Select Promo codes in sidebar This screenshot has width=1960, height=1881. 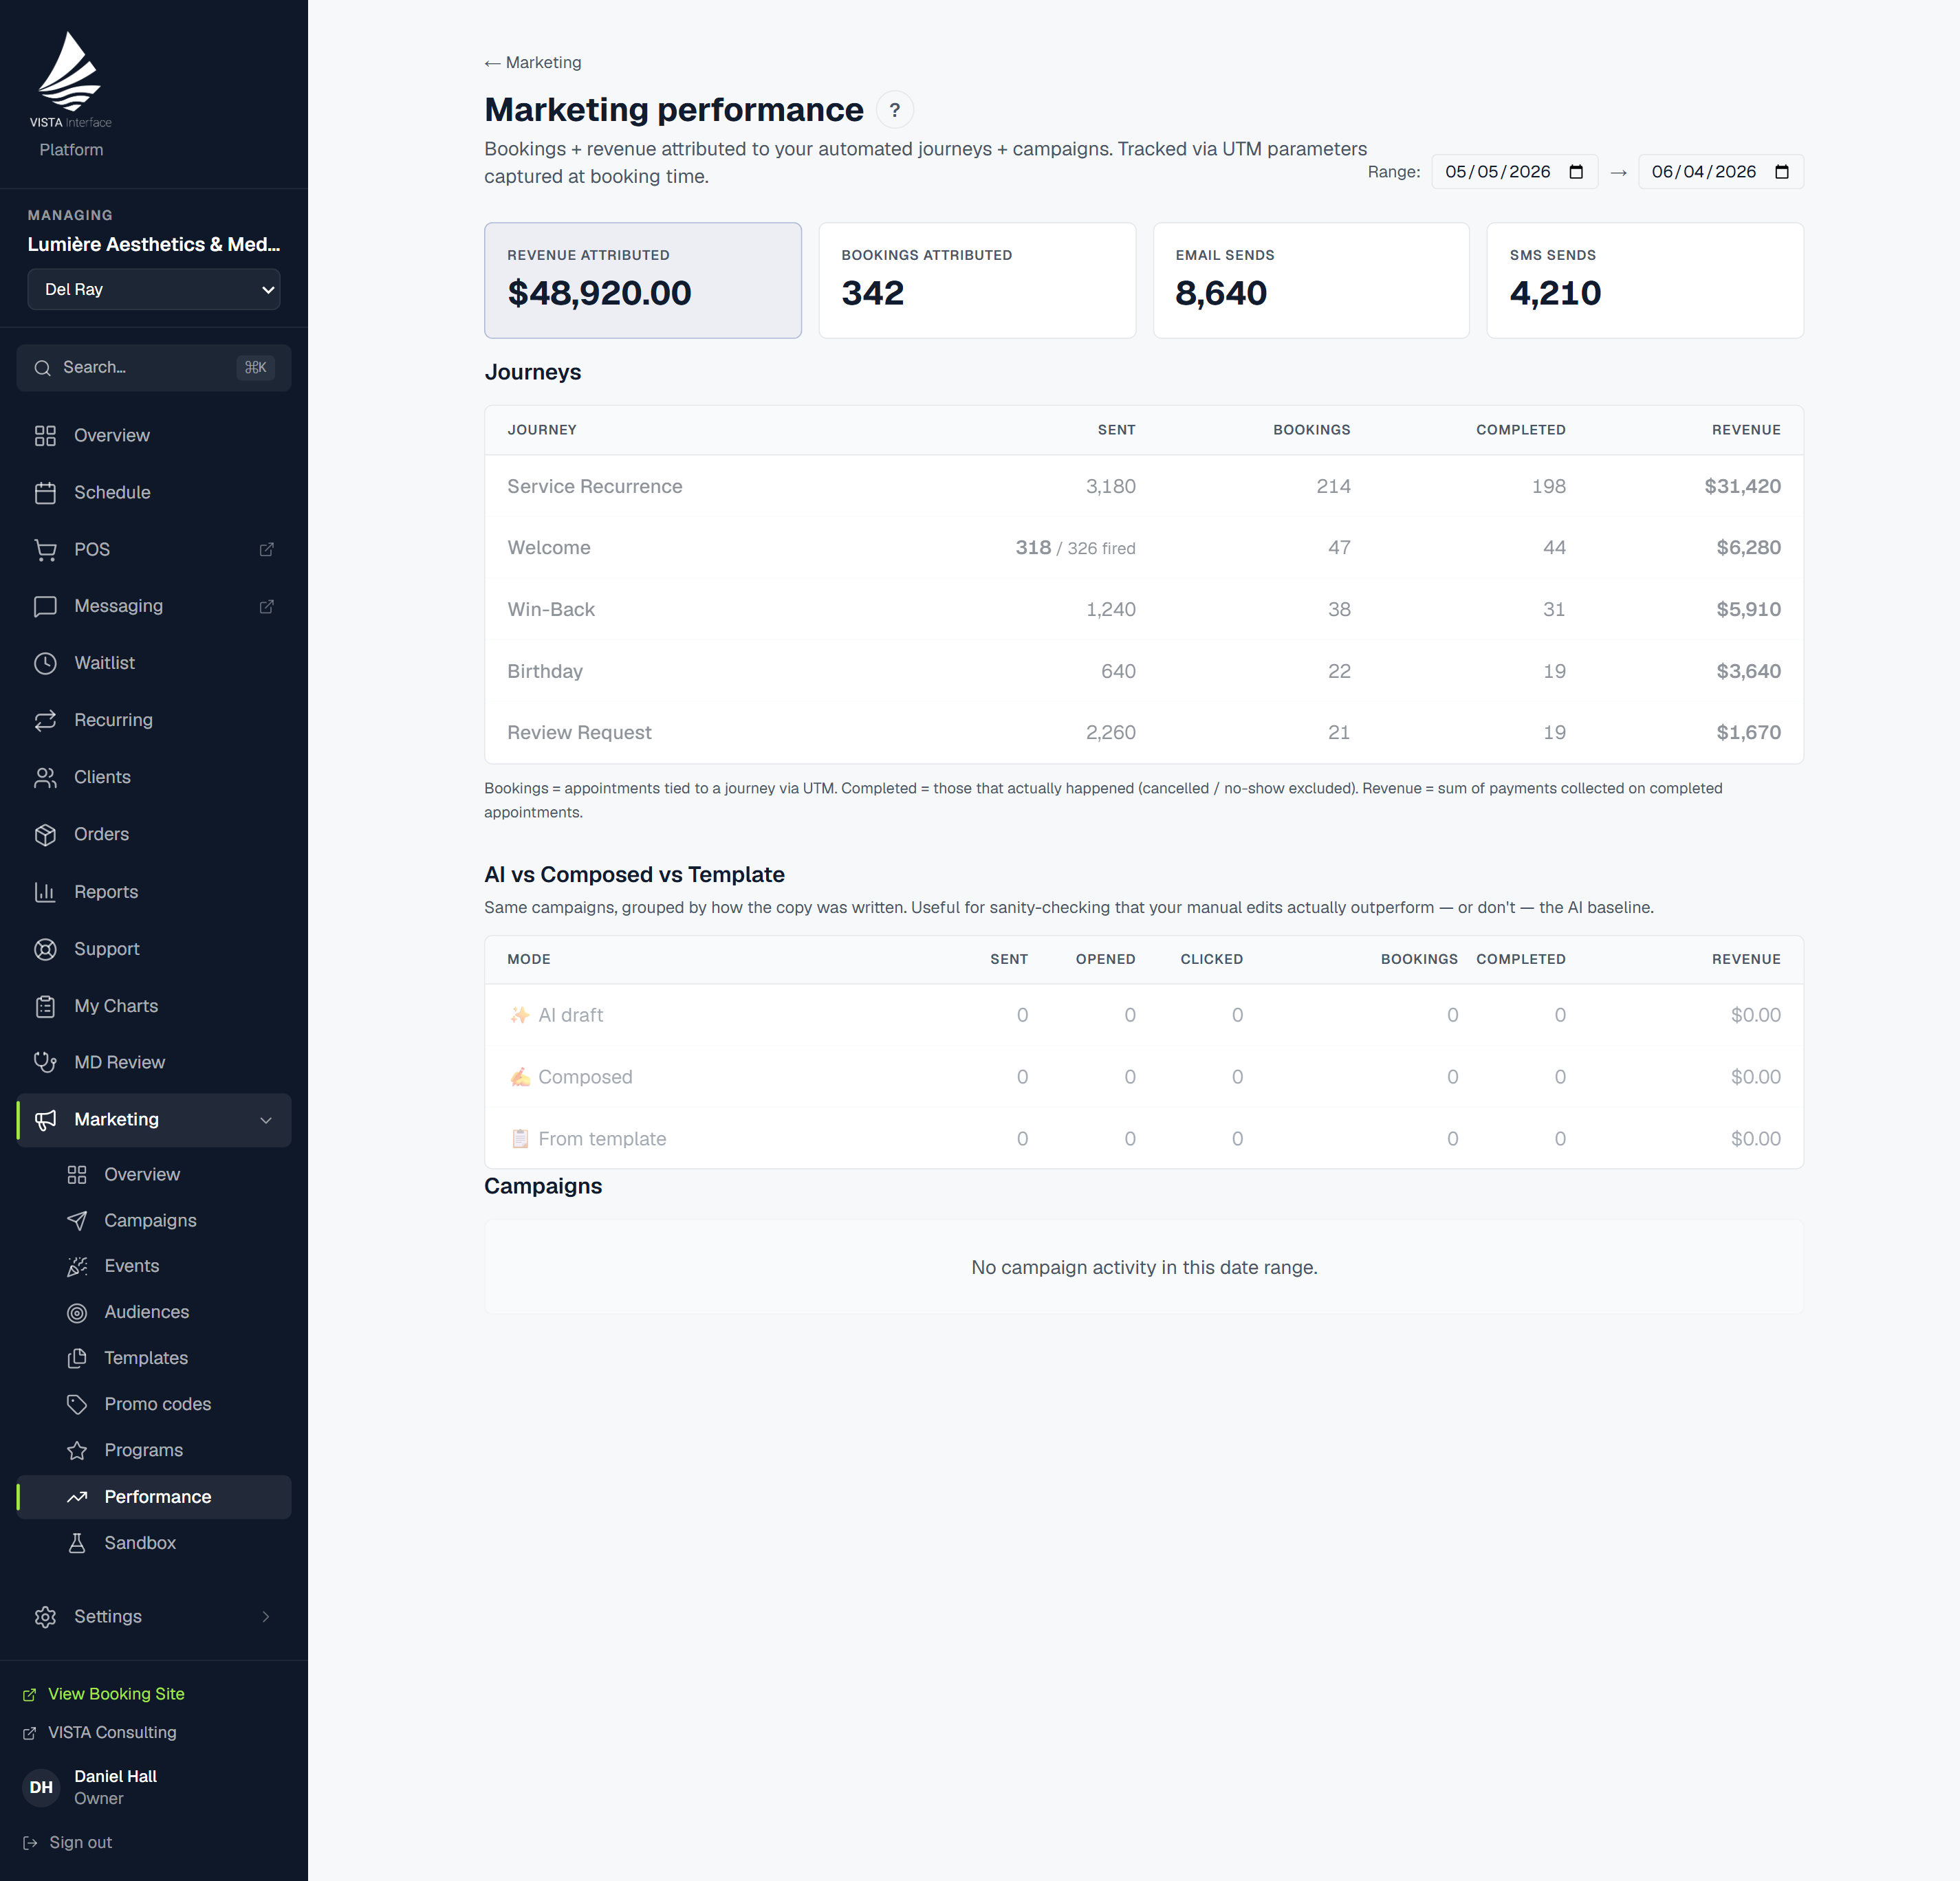click(x=154, y=1405)
